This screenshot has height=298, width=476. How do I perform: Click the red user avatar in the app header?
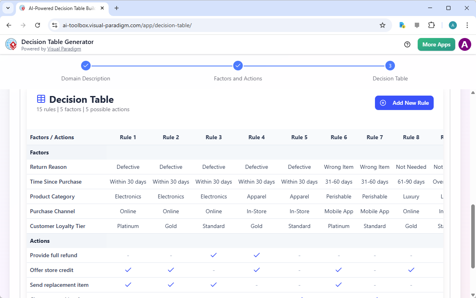464,44
